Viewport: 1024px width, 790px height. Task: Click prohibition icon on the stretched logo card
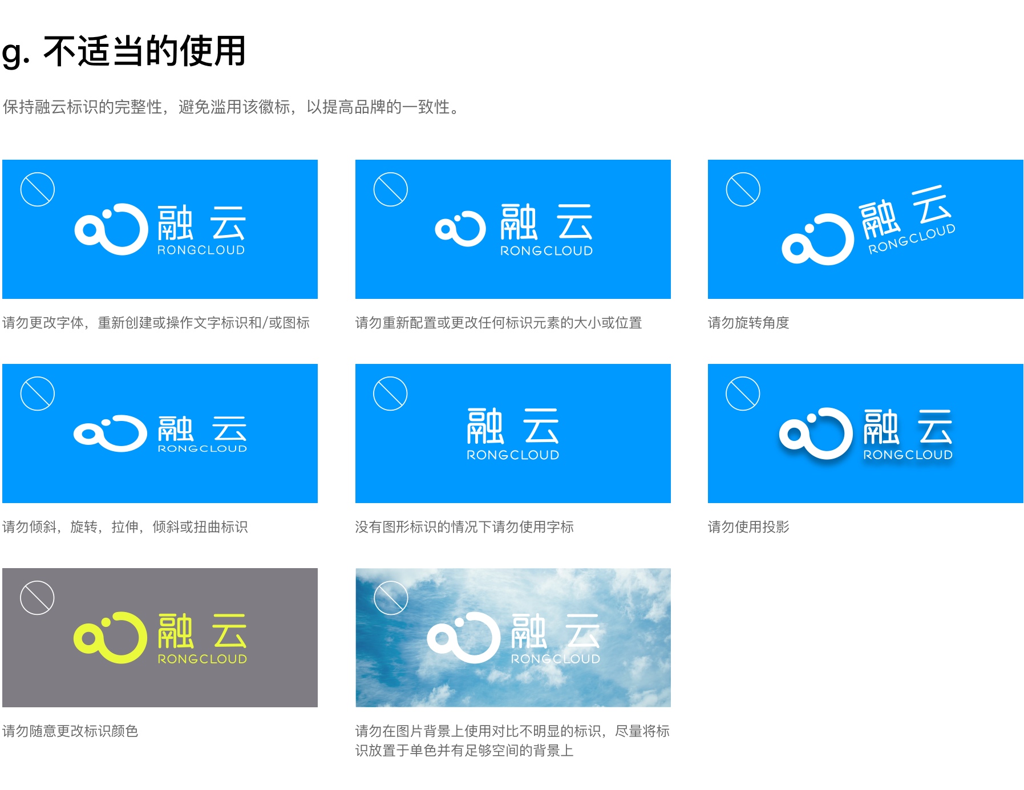pyautogui.click(x=38, y=394)
